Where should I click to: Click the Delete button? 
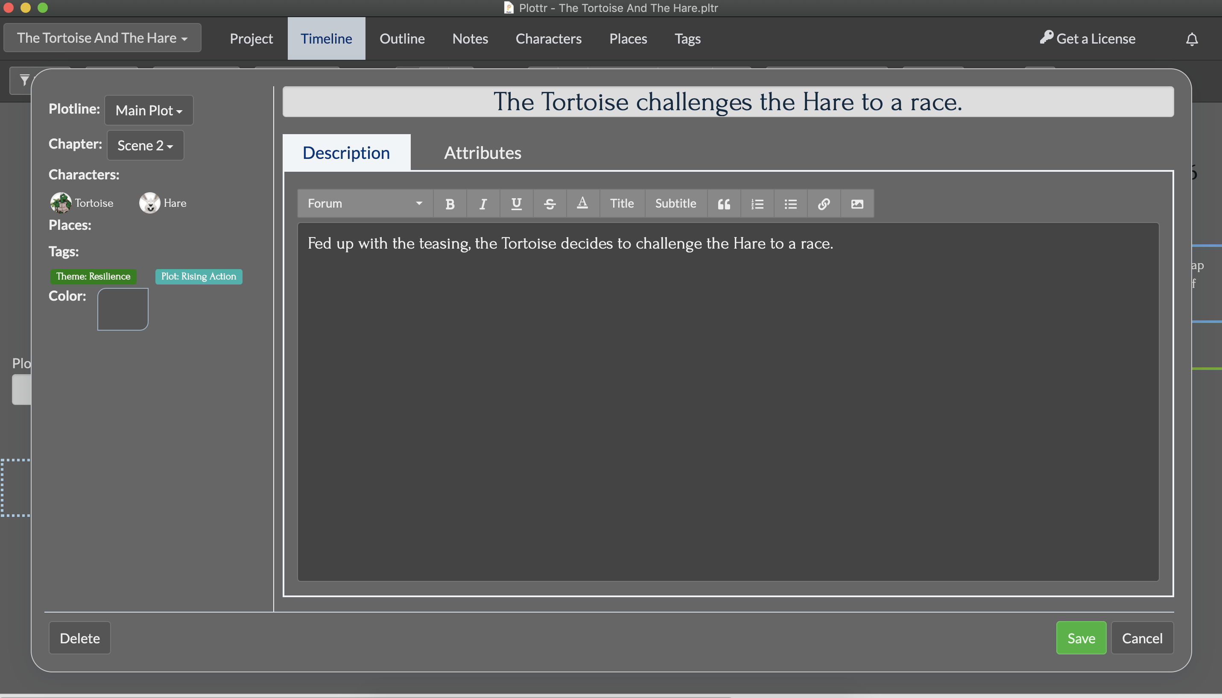(79, 638)
